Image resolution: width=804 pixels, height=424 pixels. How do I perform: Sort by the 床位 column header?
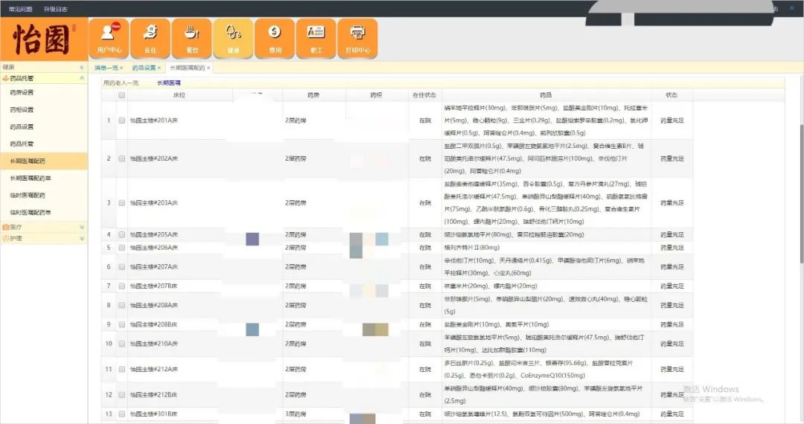179,94
